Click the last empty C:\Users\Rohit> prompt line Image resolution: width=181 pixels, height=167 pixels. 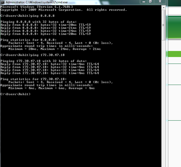[x=15, y=94]
